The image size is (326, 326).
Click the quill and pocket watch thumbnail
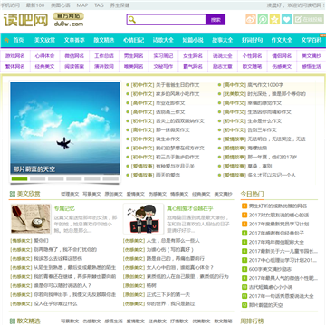[x=31, y=218]
